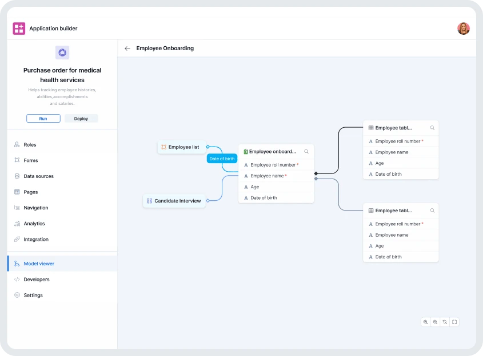Search within the Employee onboard... card

(306, 152)
